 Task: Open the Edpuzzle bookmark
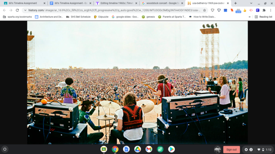[x=101, y=17]
